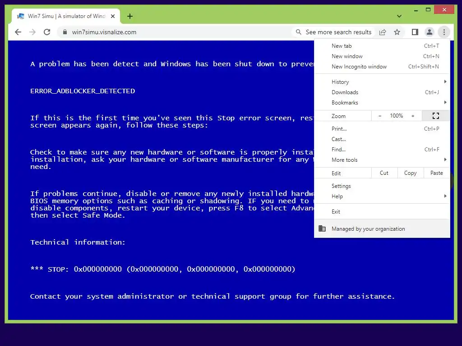Click Paste in the Edit row
This screenshot has width=462, height=346.
pyautogui.click(x=437, y=173)
